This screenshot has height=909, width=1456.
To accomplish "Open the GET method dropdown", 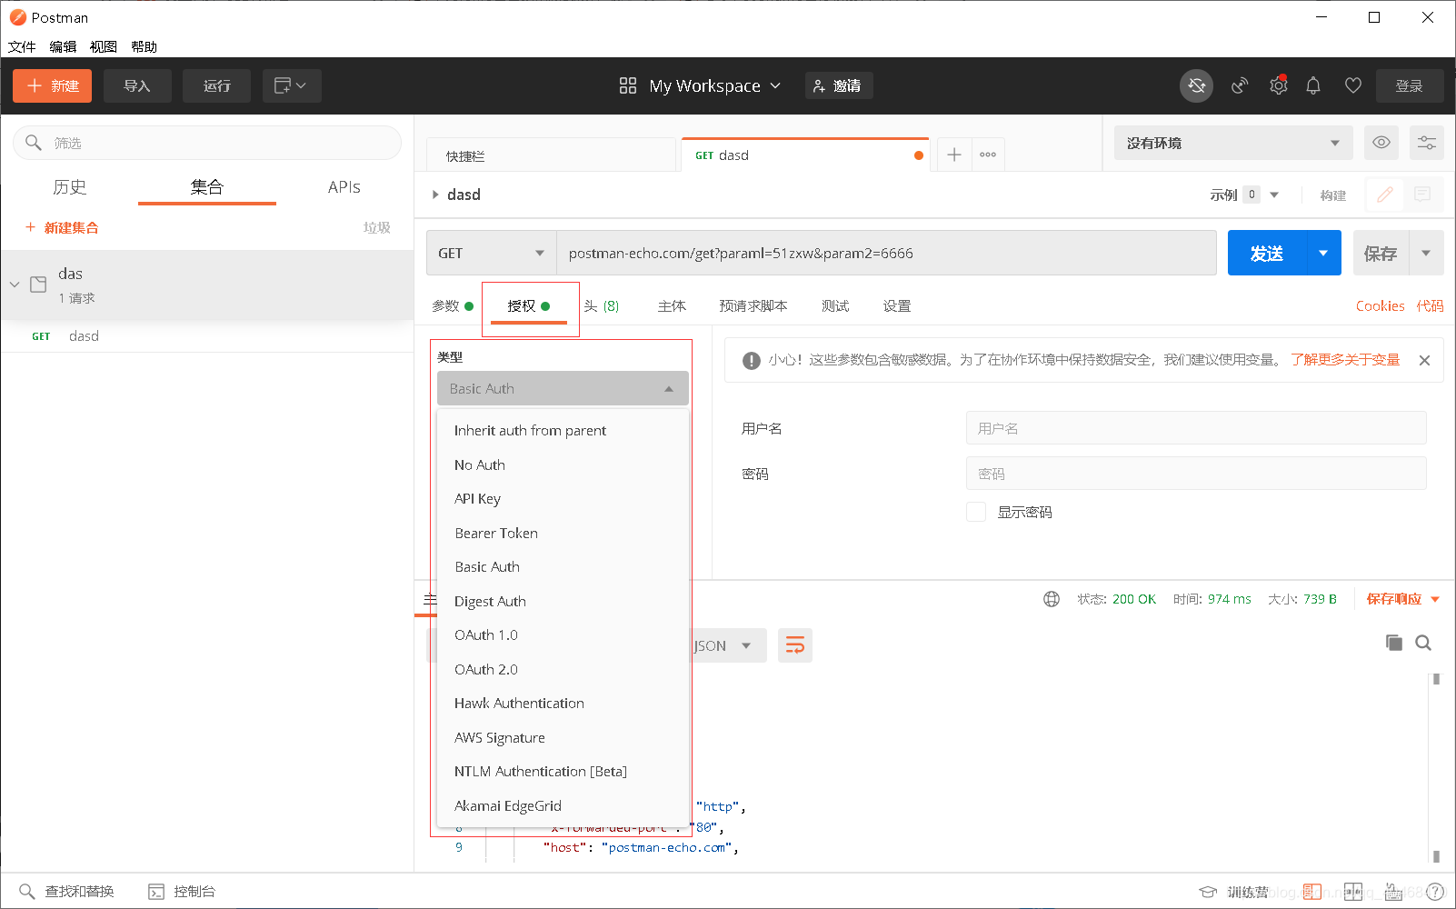I will [491, 253].
